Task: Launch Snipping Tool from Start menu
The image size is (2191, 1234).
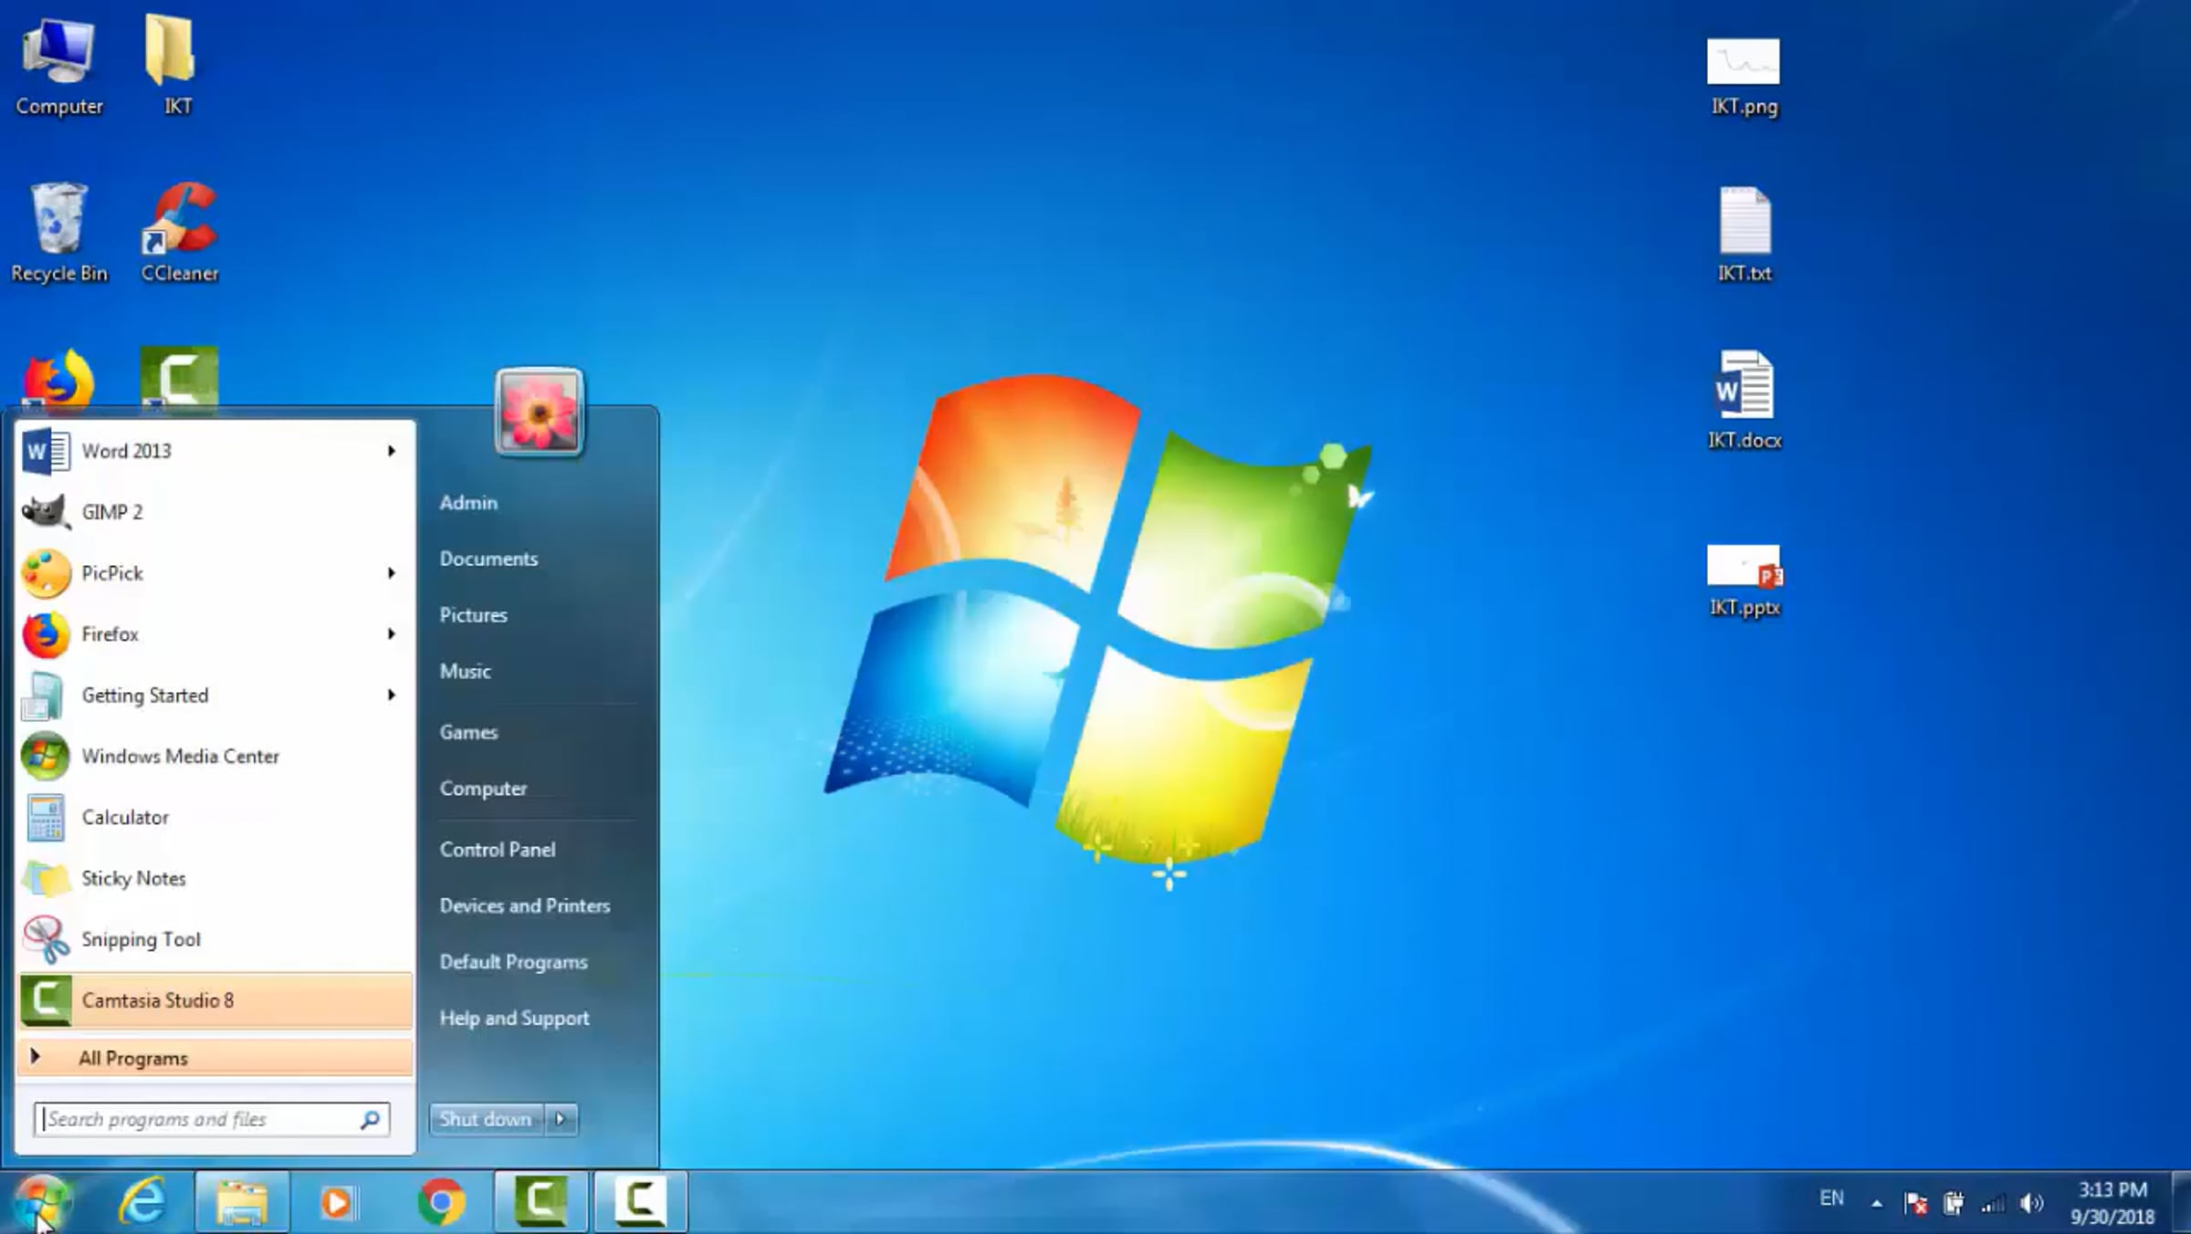Action: point(140,939)
